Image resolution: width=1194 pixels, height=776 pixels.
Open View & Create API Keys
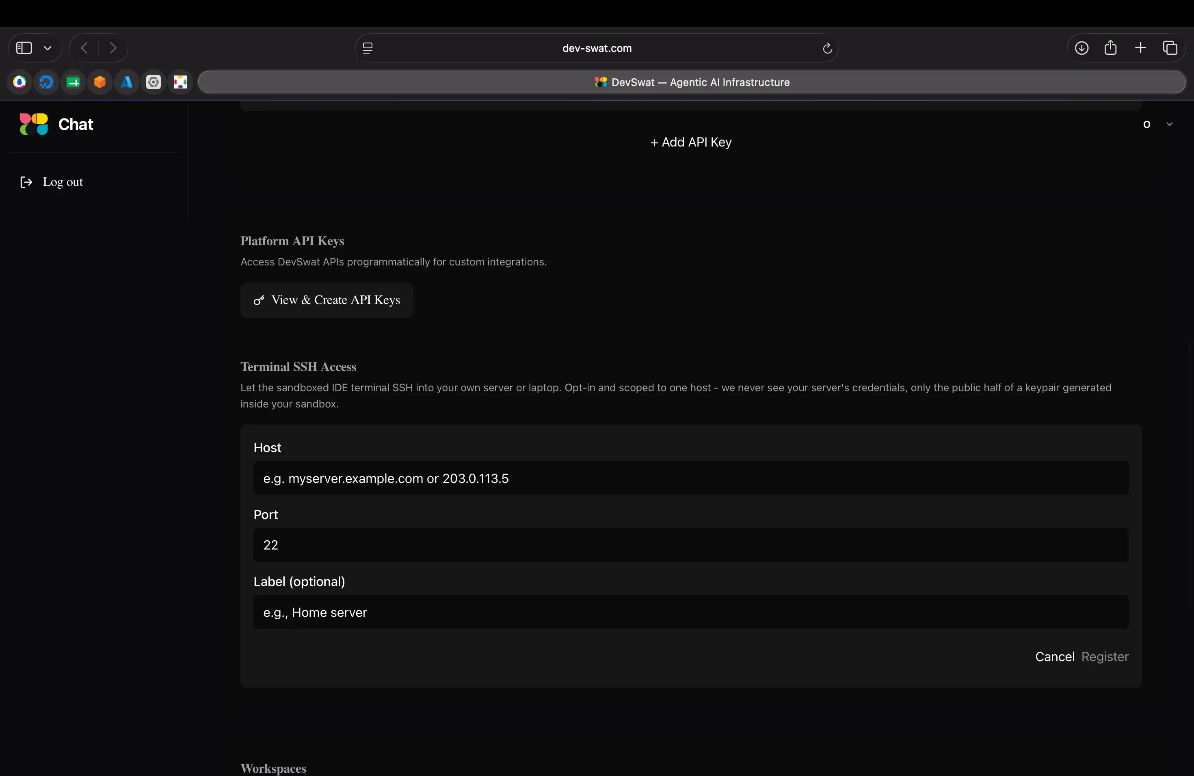click(x=327, y=300)
